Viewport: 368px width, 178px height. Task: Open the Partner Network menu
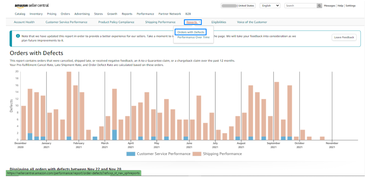click(x=170, y=14)
